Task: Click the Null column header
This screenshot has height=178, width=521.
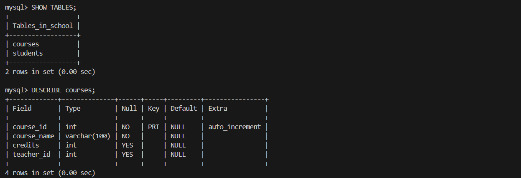Action: pyautogui.click(x=129, y=108)
